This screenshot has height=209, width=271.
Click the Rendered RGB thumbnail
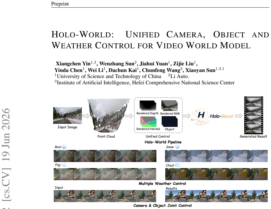170,106
